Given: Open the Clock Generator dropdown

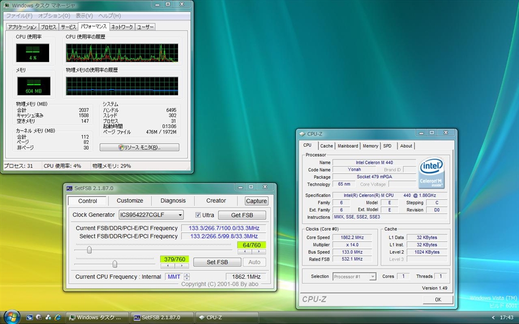Looking at the screenshot, I should 179,215.
